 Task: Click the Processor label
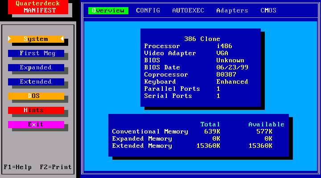pos(162,46)
